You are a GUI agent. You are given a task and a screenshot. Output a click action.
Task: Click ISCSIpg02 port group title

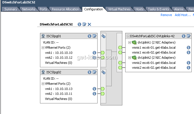54,72
